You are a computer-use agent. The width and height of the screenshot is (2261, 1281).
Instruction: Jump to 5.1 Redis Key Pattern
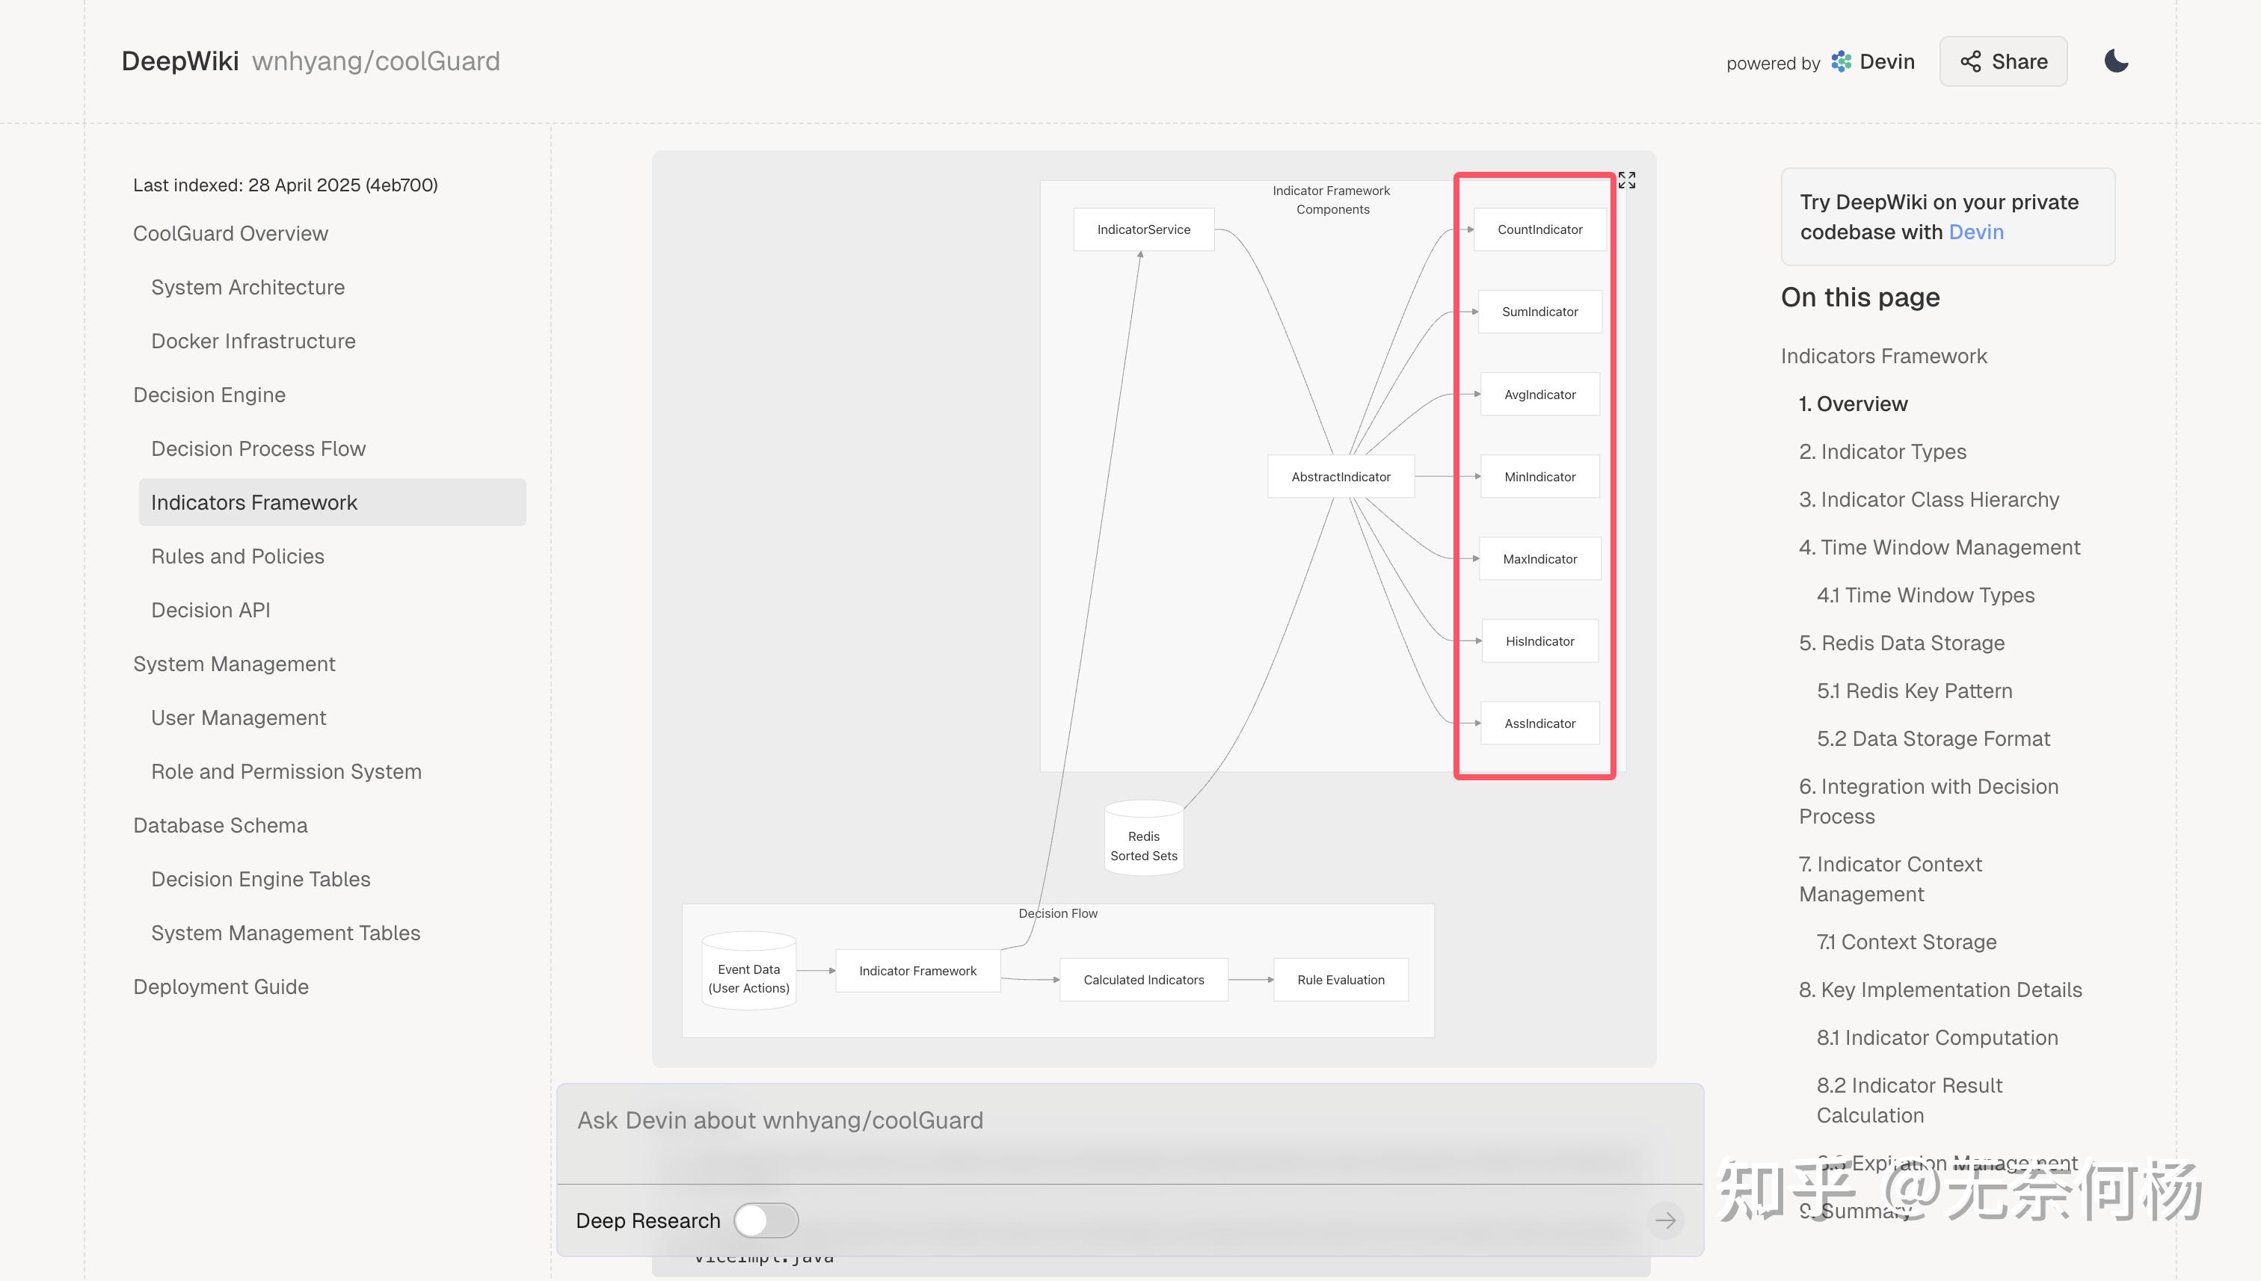pos(1914,691)
